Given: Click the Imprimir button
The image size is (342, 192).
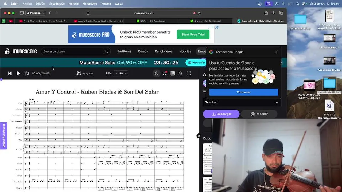Looking at the screenshot, I should point(259,114).
